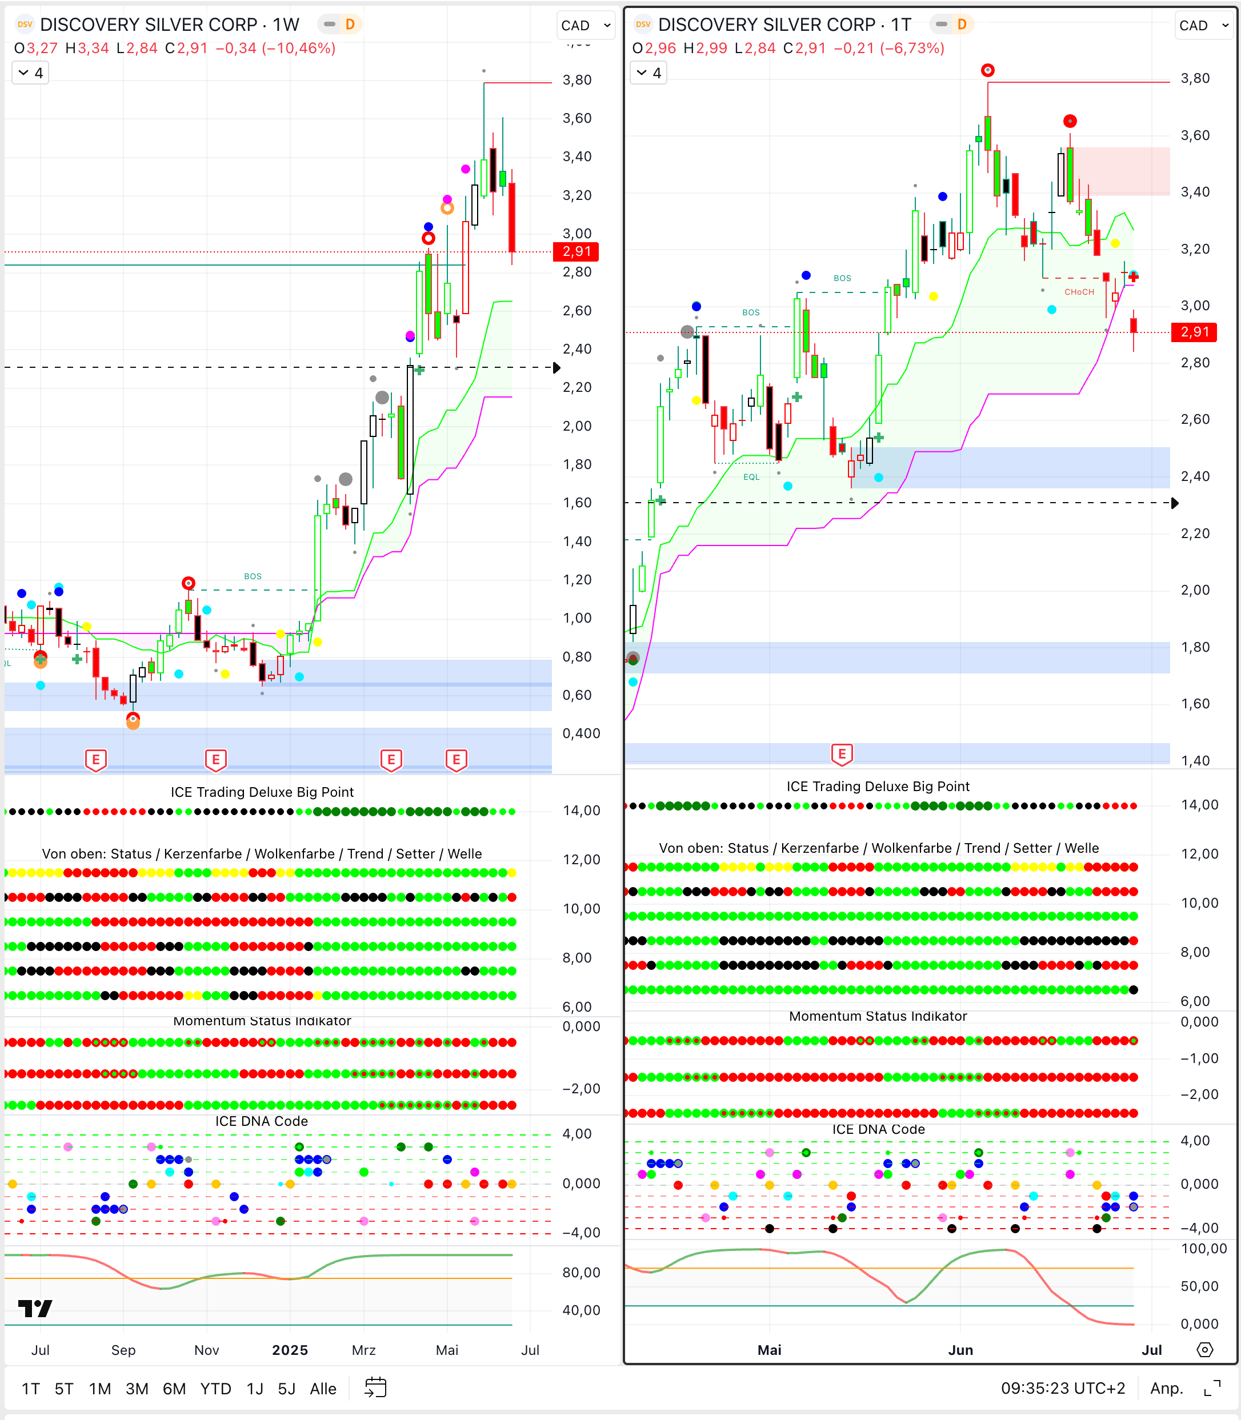Click the TradingView logo on the left chart
Viewport: 1241px width, 1420px height.
(x=35, y=1308)
